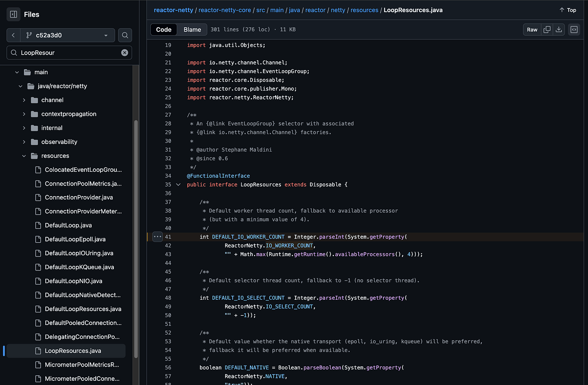Select LoopResources.java in file tree
This screenshot has height=385, width=588.
pos(66,351)
